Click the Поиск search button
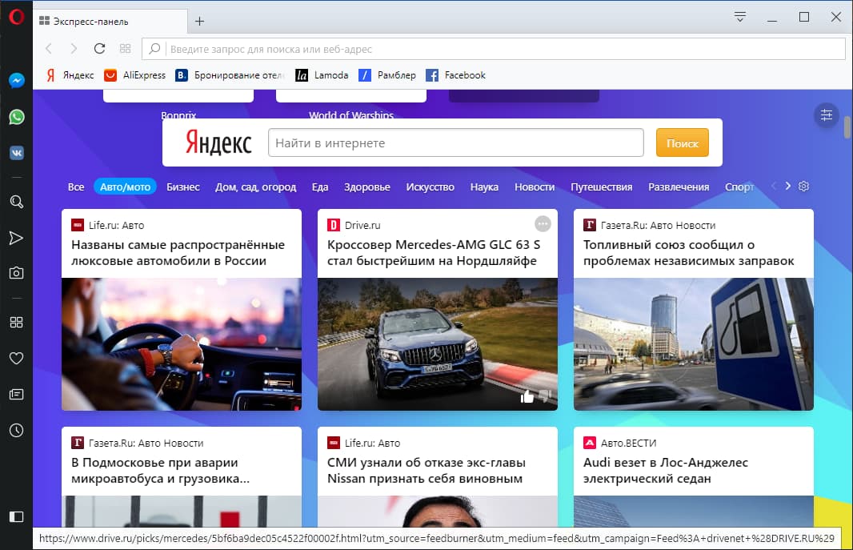 (x=683, y=143)
